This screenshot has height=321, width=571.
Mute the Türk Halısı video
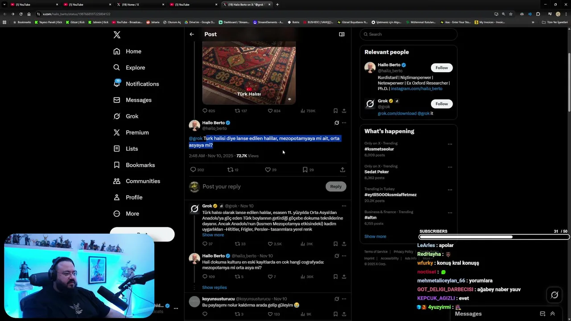[x=290, y=99]
